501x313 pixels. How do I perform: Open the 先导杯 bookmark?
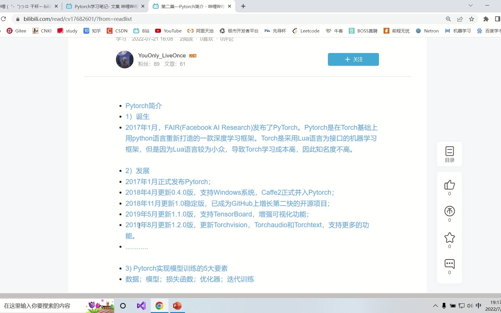(x=275, y=31)
